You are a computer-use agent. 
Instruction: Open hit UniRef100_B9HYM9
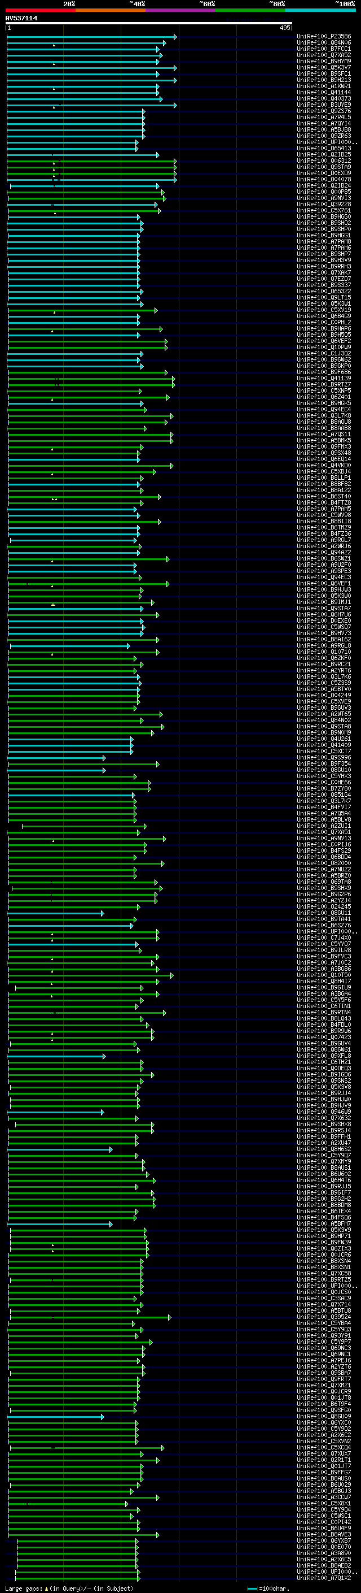(324, 61)
